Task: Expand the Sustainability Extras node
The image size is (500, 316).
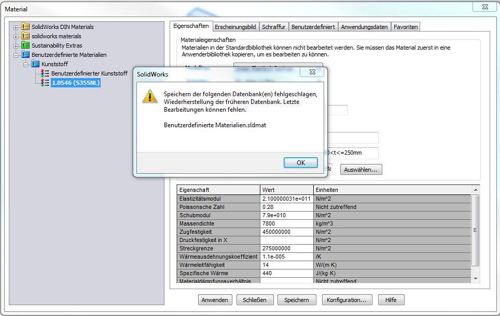Action: click(x=16, y=46)
